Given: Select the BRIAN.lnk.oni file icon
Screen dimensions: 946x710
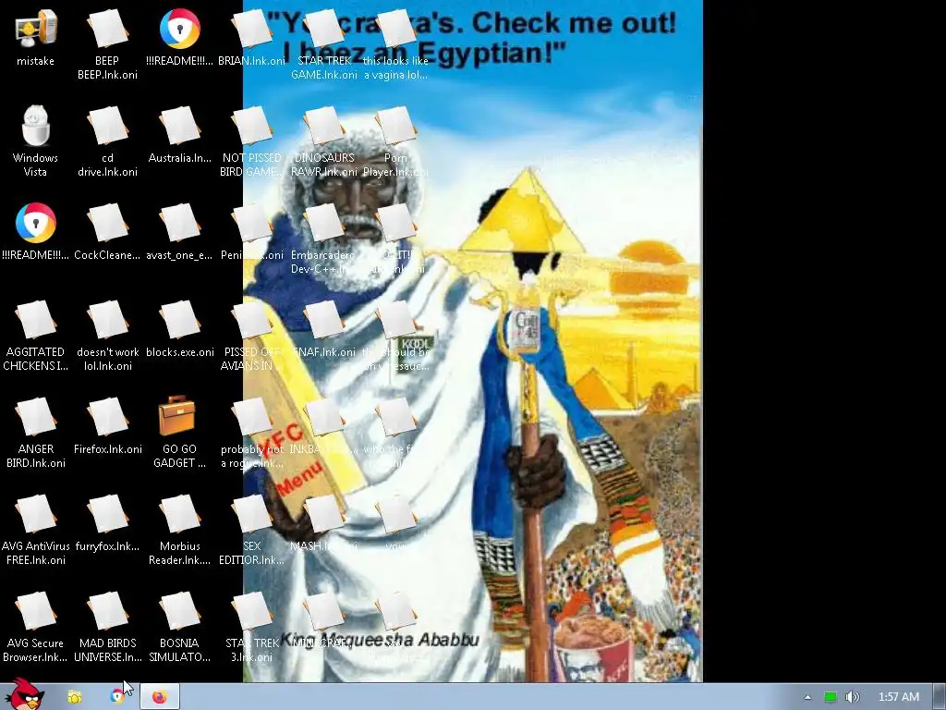Looking at the screenshot, I should coord(251,29).
